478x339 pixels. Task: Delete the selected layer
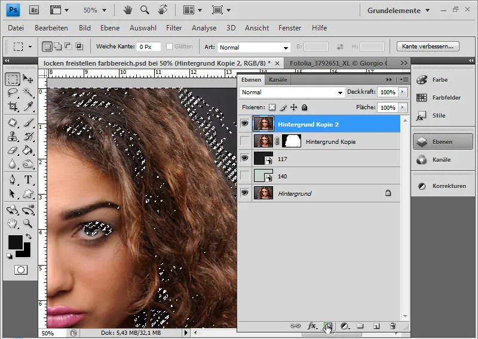393,326
